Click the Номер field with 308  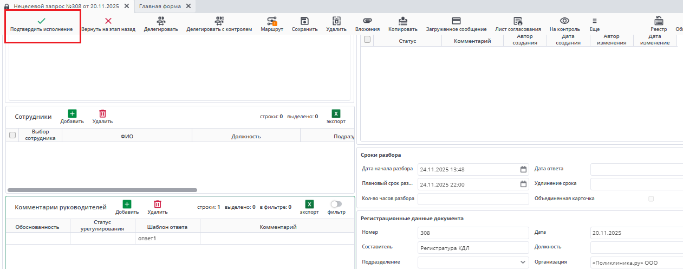(473, 233)
